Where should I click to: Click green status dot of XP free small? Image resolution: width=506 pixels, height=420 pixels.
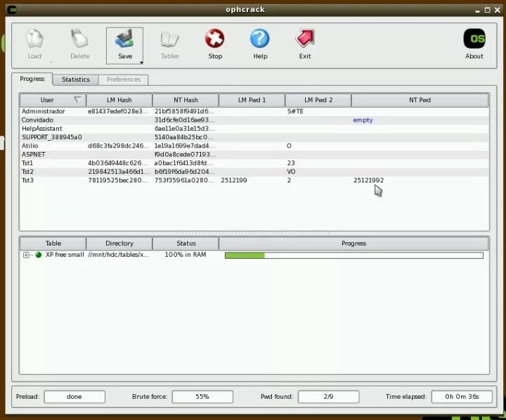pos(39,255)
